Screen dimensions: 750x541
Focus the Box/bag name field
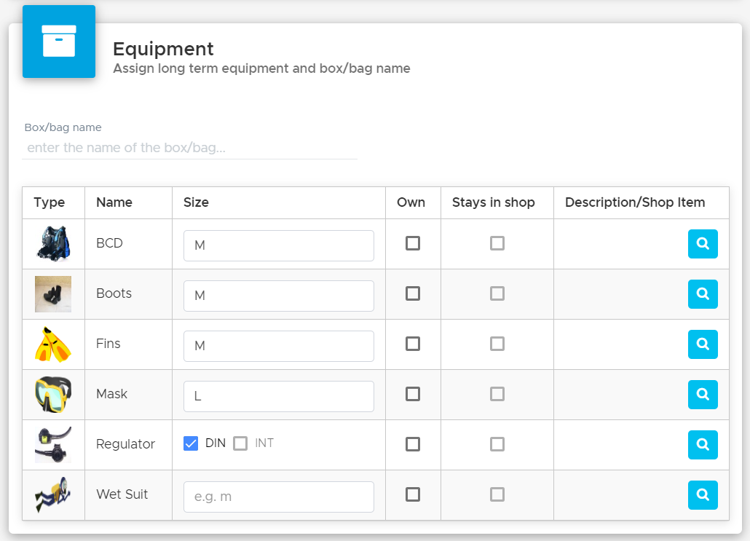click(190, 148)
